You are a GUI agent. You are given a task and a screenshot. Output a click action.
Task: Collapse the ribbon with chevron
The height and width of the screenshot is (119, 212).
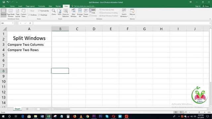[x=210, y=19]
